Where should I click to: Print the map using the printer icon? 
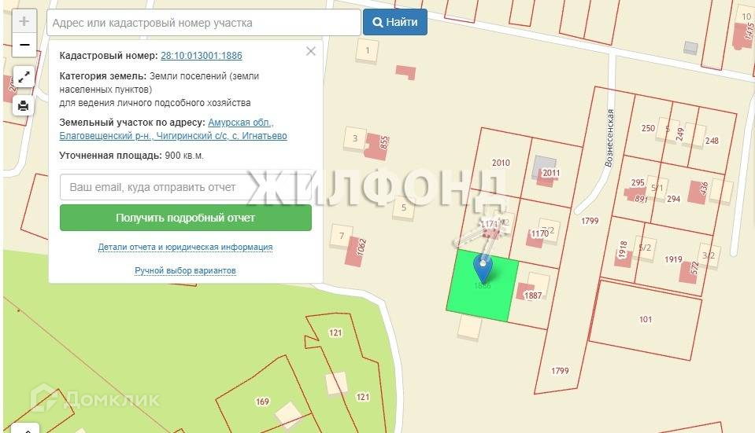(24, 105)
